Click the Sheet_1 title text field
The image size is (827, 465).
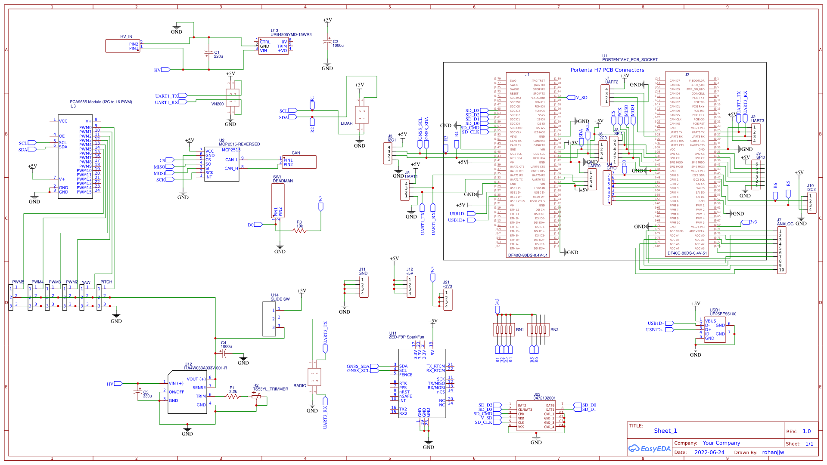pos(665,430)
